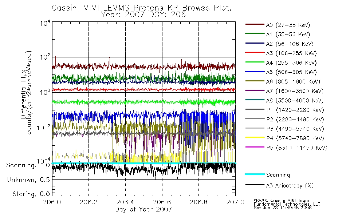Click the x-axis tick label 206.0
This screenshot has width=346, height=218.
point(52,202)
